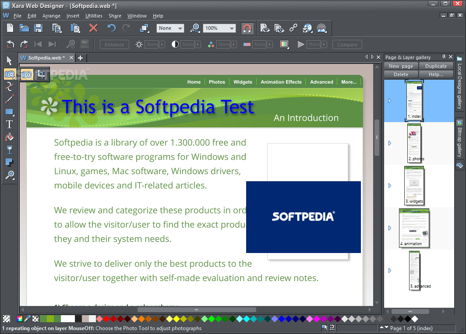Close the Softpedia.web tab

[x=71, y=58]
